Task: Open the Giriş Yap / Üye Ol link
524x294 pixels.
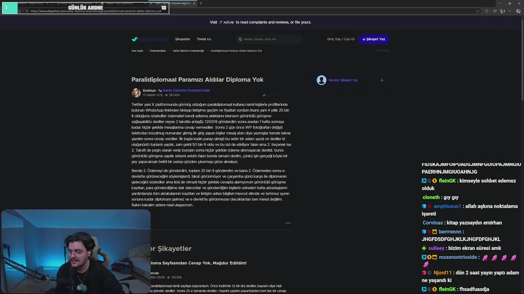Action: 341,39
